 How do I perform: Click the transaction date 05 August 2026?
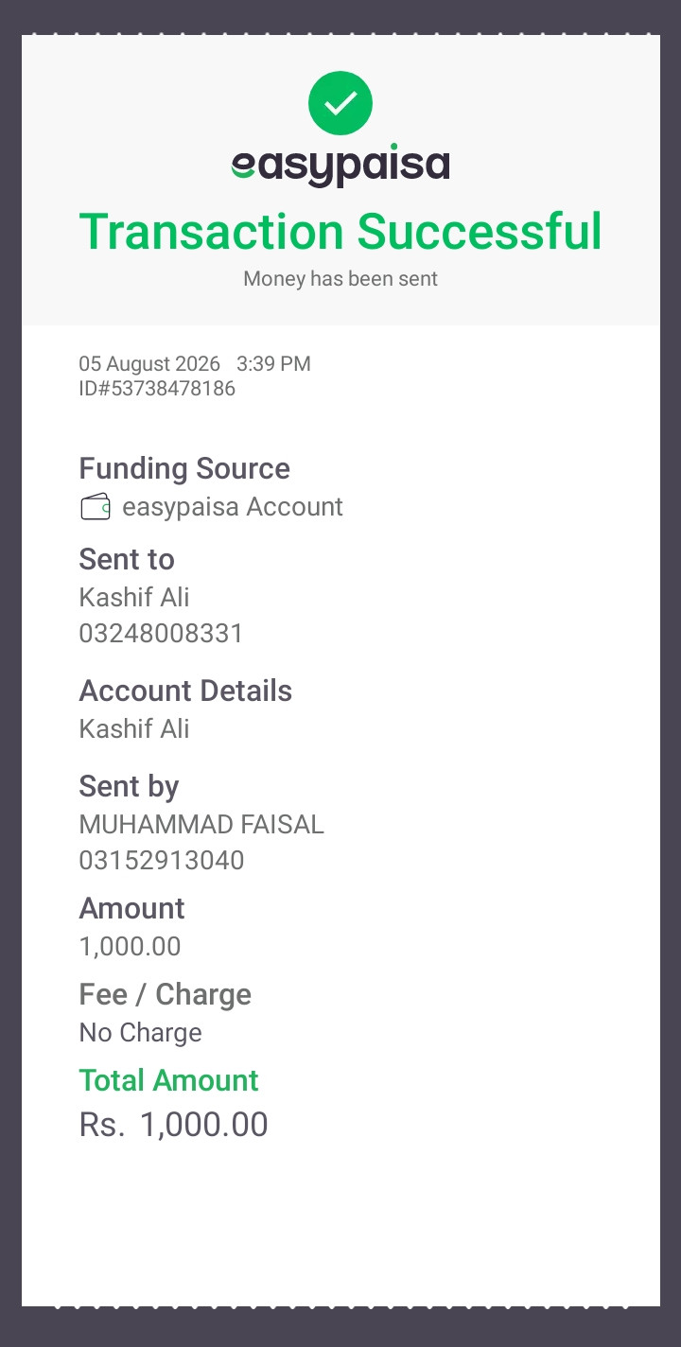click(x=149, y=363)
